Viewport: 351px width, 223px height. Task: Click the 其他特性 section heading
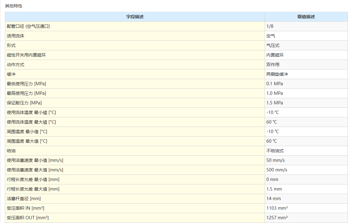[x=14, y=6]
